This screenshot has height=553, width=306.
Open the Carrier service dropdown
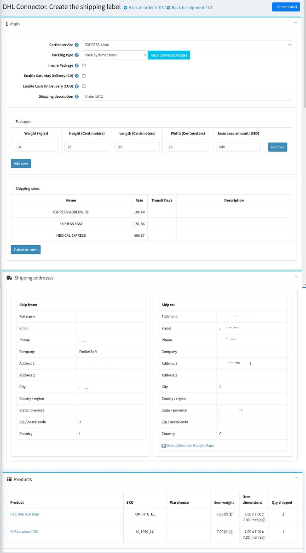[187, 45]
